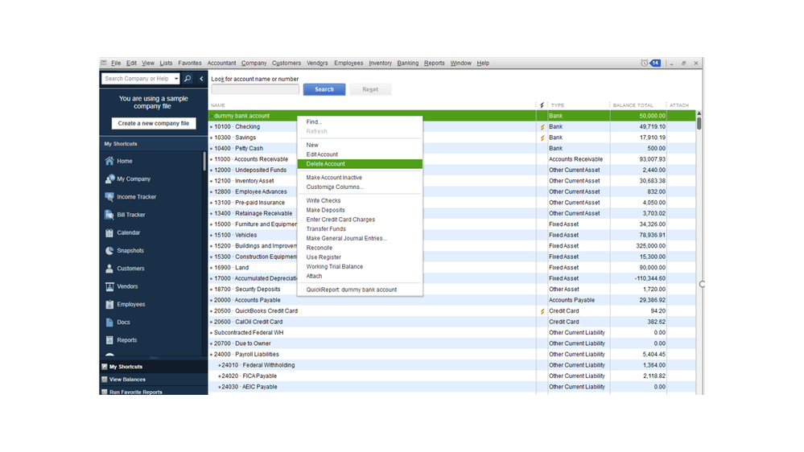This screenshot has height=452, width=804.
Task: Sort by the Balance Total column header
Action: coord(633,105)
